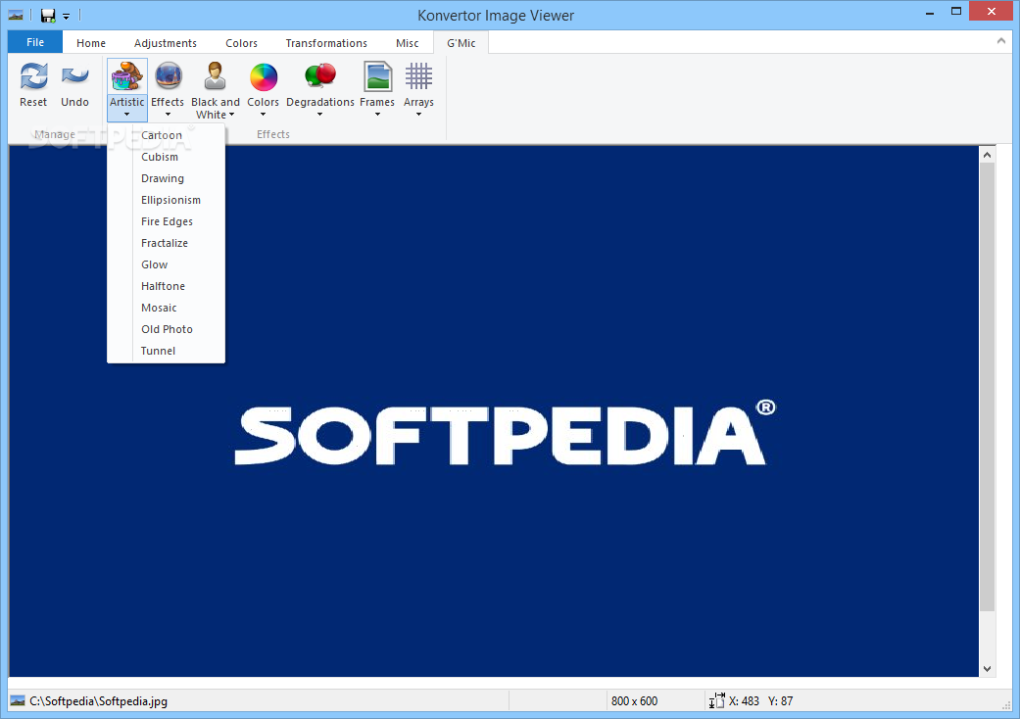Expand the Arrays dropdown arrow
The image size is (1020, 719).
pos(419,115)
